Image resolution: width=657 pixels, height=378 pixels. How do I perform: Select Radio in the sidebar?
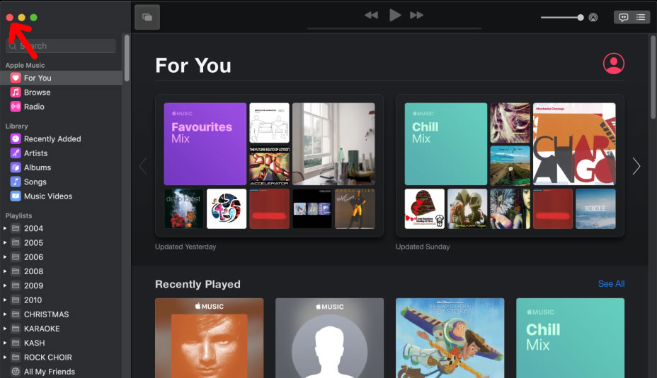(x=34, y=107)
